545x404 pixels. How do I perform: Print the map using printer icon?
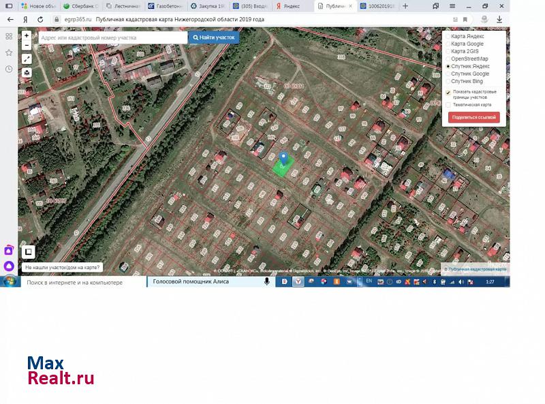point(27,72)
